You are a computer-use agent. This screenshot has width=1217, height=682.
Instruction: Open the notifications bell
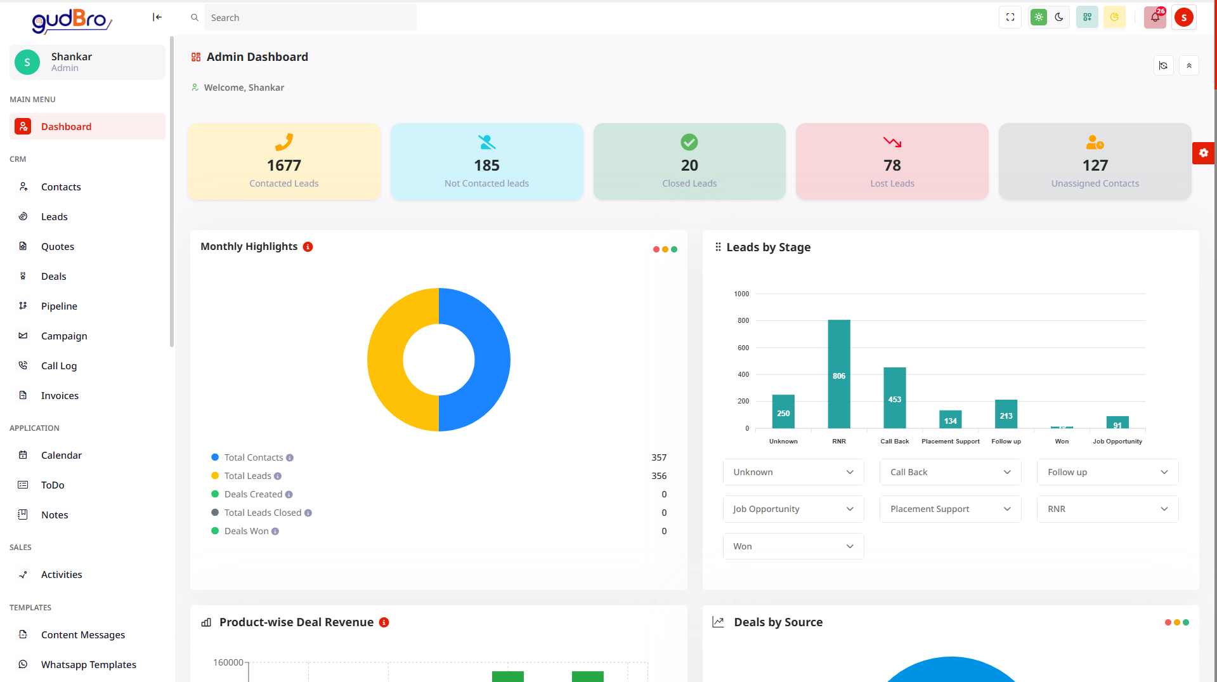coord(1155,17)
